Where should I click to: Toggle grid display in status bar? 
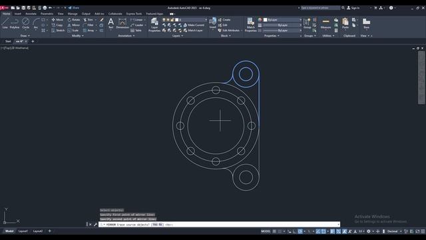[274, 231]
